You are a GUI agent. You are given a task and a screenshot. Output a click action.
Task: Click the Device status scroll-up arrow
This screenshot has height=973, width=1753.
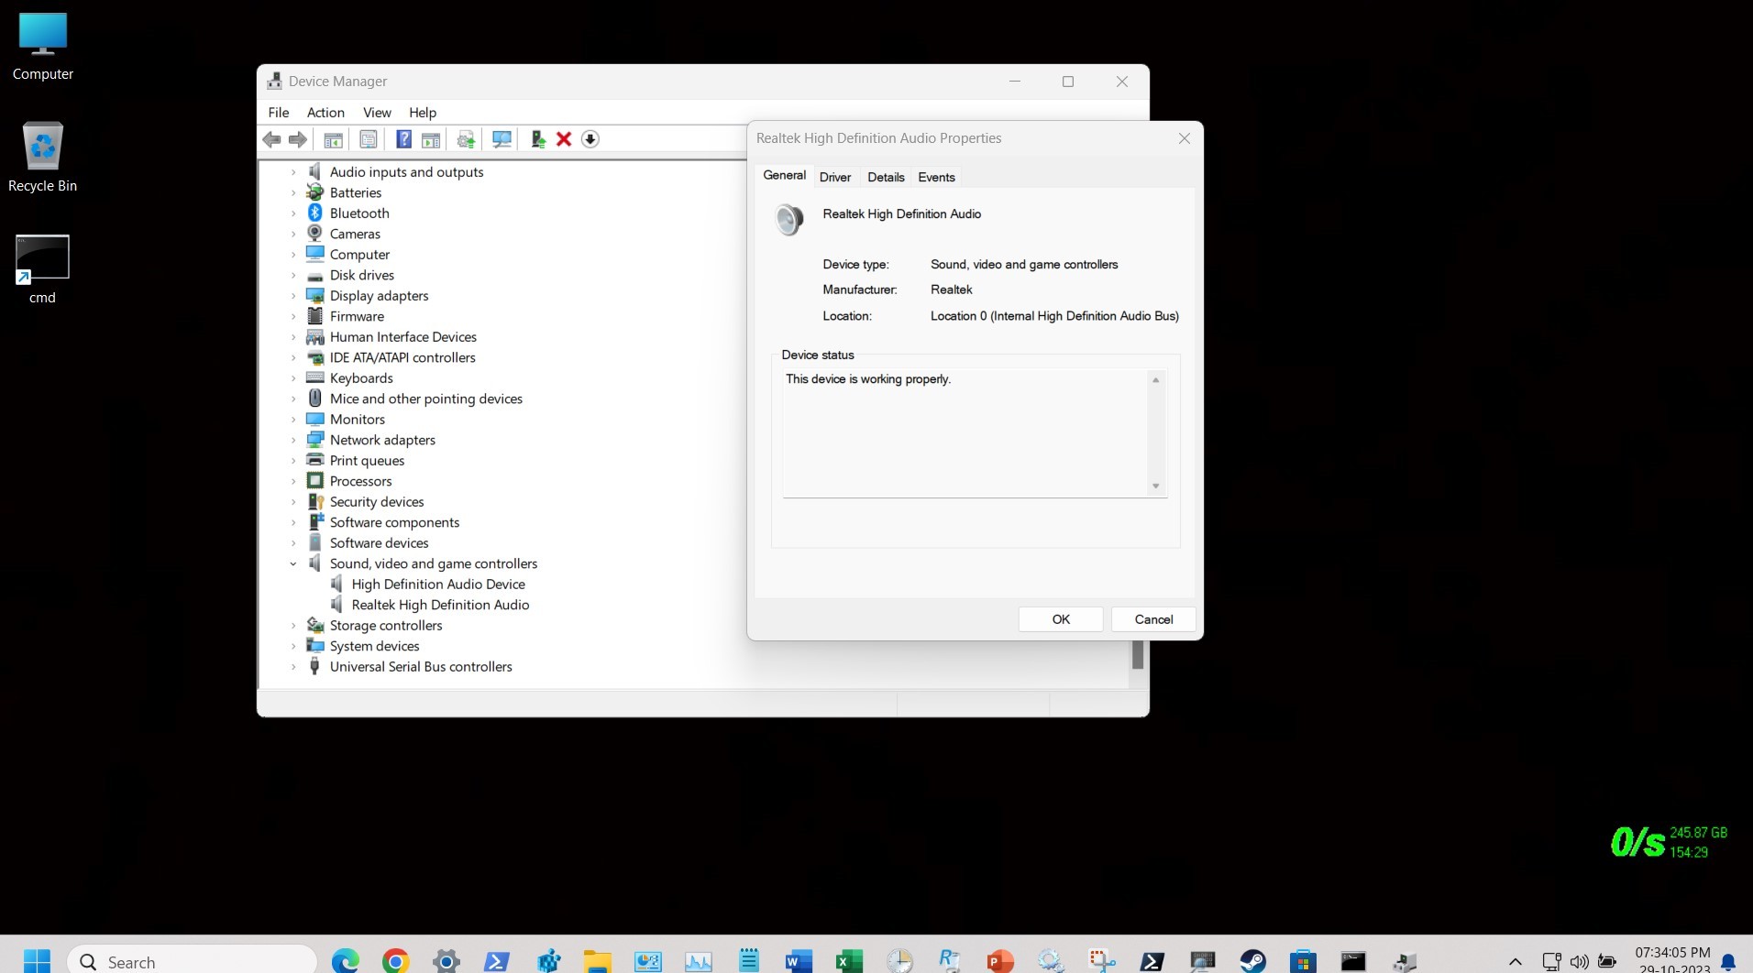pyautogui.click(x=1156, y=380)
